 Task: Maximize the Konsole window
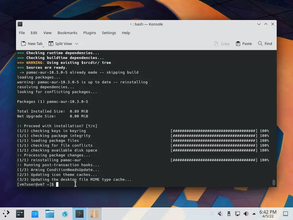(266, 24)
